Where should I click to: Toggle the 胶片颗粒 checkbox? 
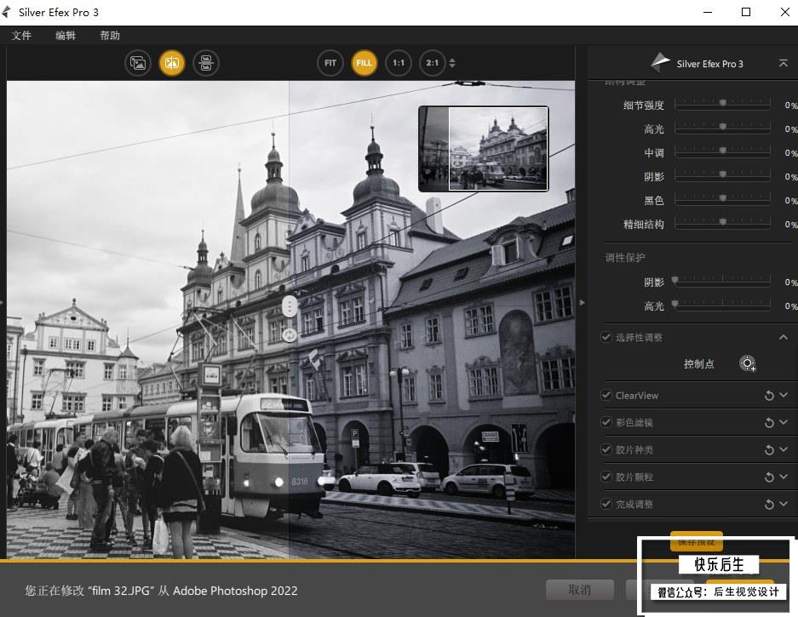(606, 476)
